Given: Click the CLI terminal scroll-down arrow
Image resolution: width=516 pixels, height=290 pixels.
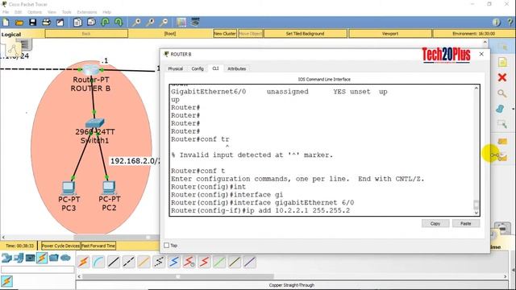Looking at the screenshot, I should pos(476,213).
